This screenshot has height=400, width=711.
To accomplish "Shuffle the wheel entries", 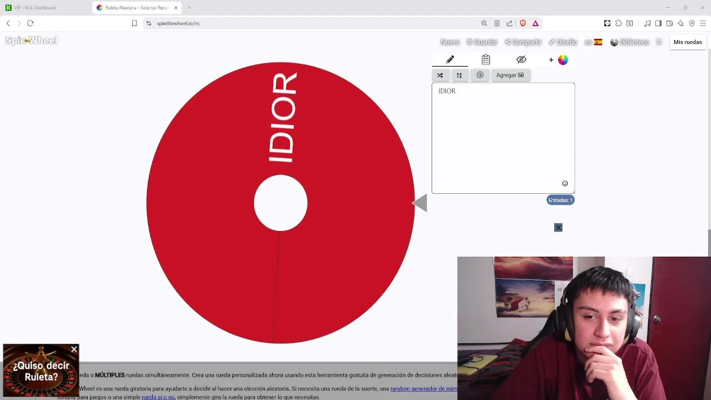I will pos(440,75).
